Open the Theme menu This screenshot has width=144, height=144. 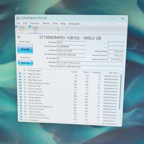(46, 23)
